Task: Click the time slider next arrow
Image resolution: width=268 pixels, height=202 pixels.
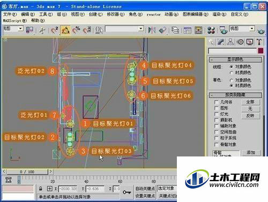Action: tap(51, 171)
